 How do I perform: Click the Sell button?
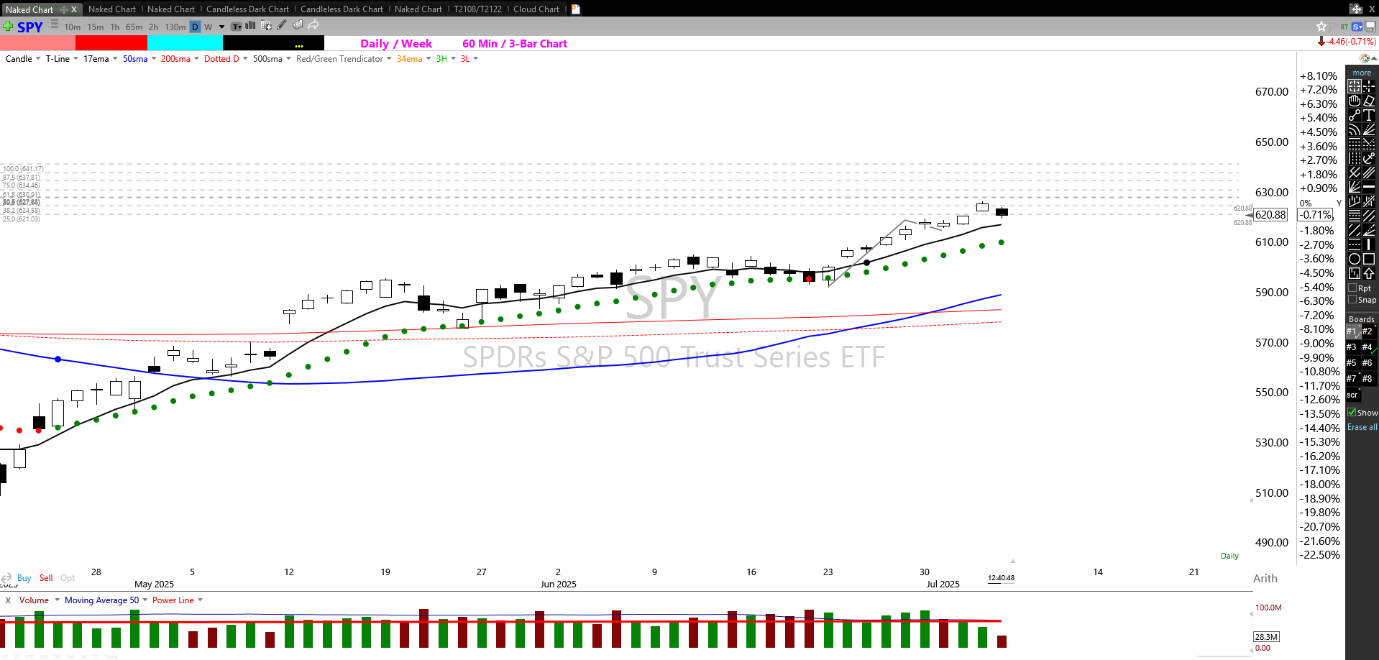pos(46,578)
